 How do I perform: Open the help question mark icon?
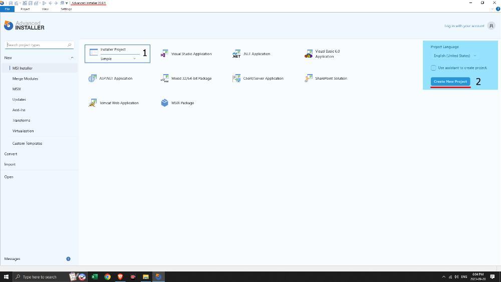[498, 9]
